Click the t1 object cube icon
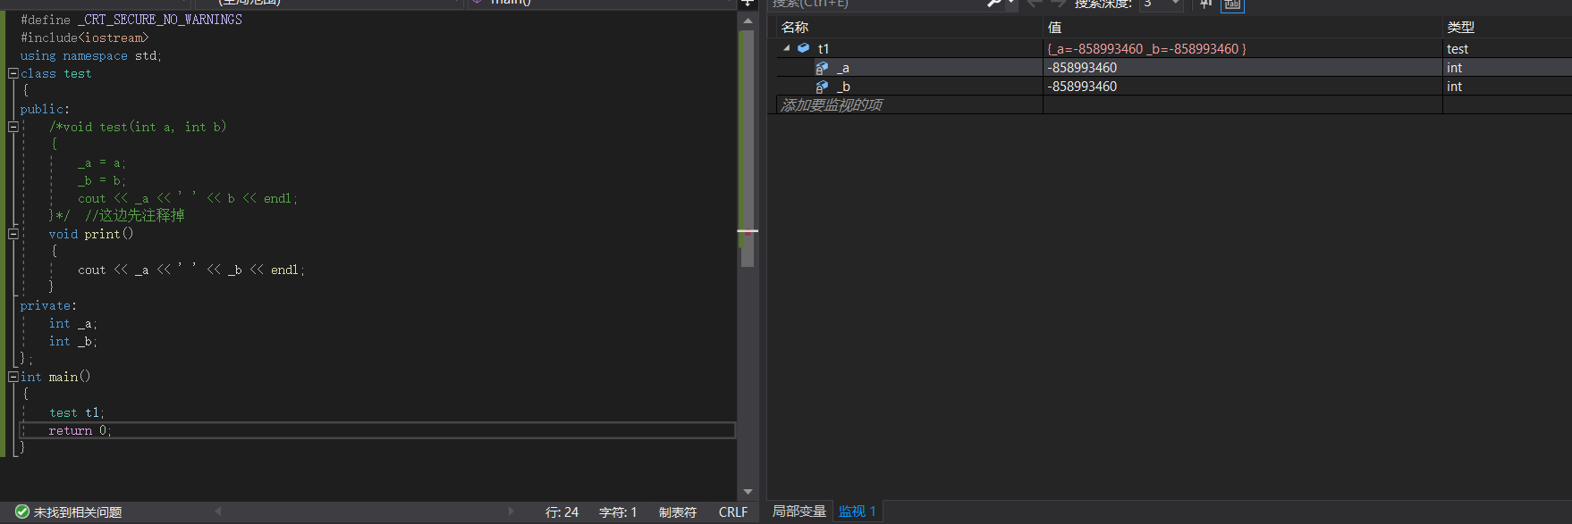The width and height of the screenshot is (1572, 524). [803, 48]
